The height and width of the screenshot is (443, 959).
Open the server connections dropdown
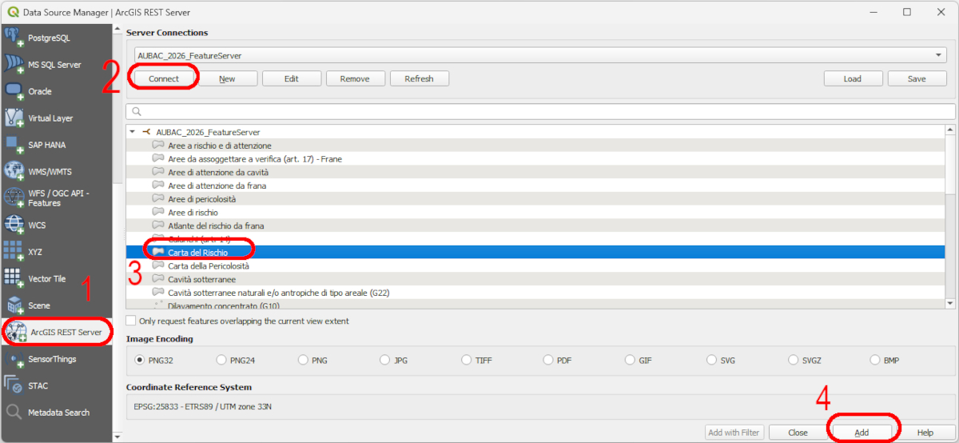(x=541, y=56)
